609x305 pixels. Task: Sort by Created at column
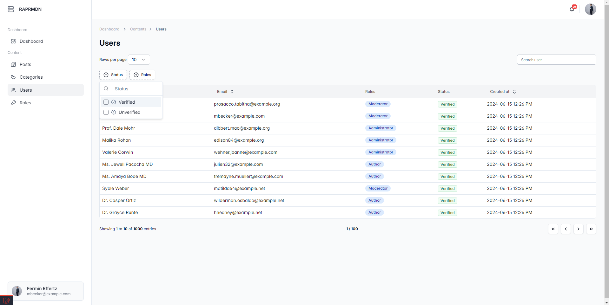[503, 92]
